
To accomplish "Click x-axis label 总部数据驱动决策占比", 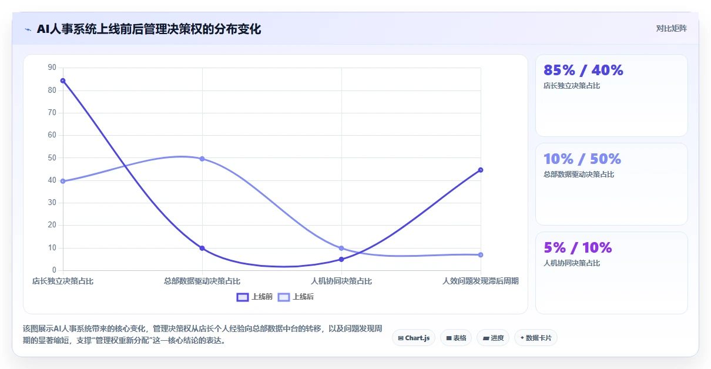I will 202,281.
